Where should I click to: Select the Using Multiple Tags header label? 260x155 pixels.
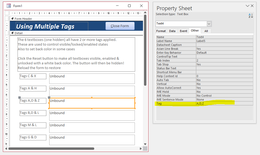52,26
